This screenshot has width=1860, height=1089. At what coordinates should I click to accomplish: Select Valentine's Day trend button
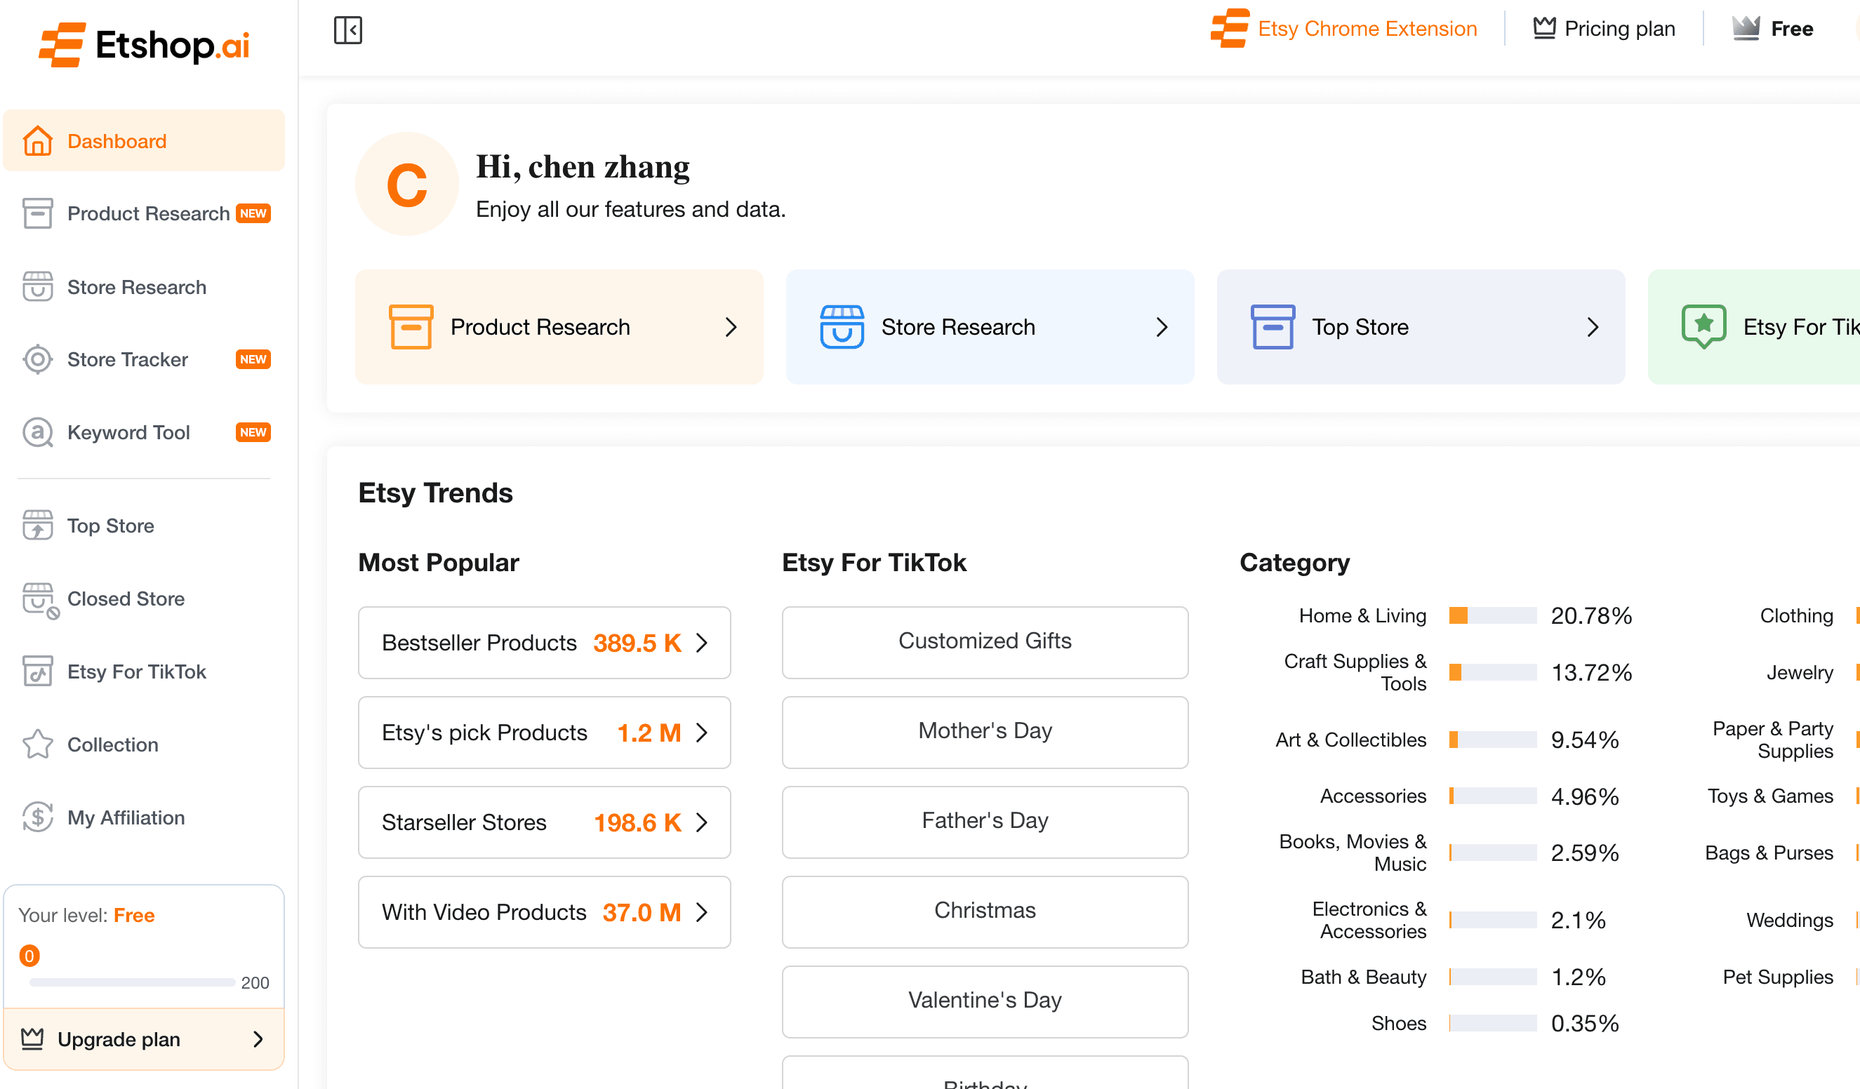[985, 1001]
